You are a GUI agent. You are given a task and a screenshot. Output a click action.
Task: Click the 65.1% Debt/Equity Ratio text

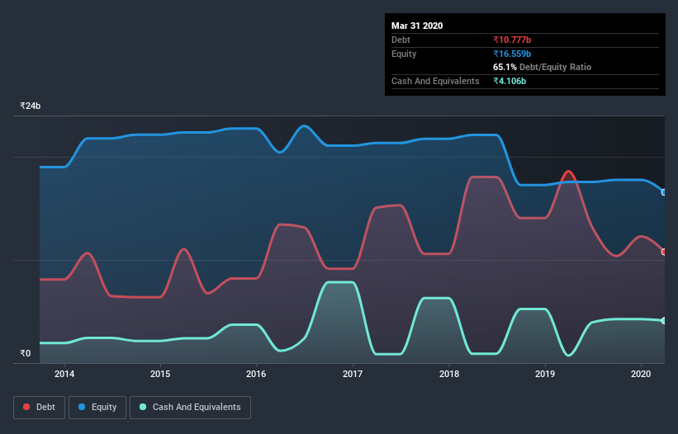point(543,68)
